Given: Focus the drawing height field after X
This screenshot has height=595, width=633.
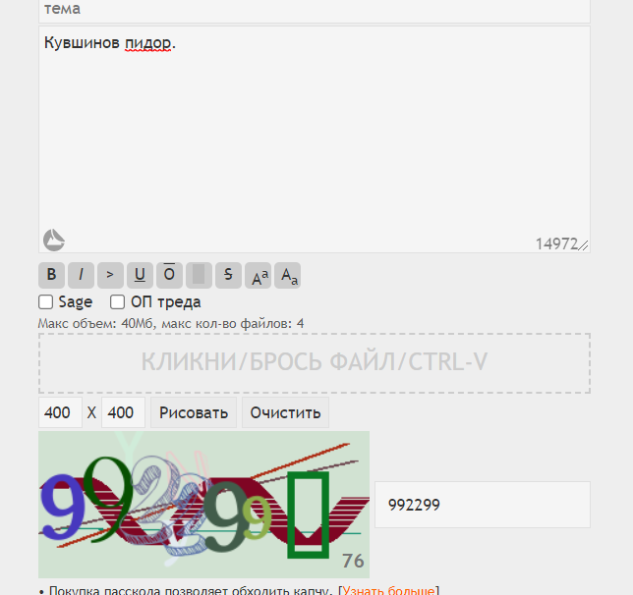Looking at the screenshot, I should [x=123, y=412].
